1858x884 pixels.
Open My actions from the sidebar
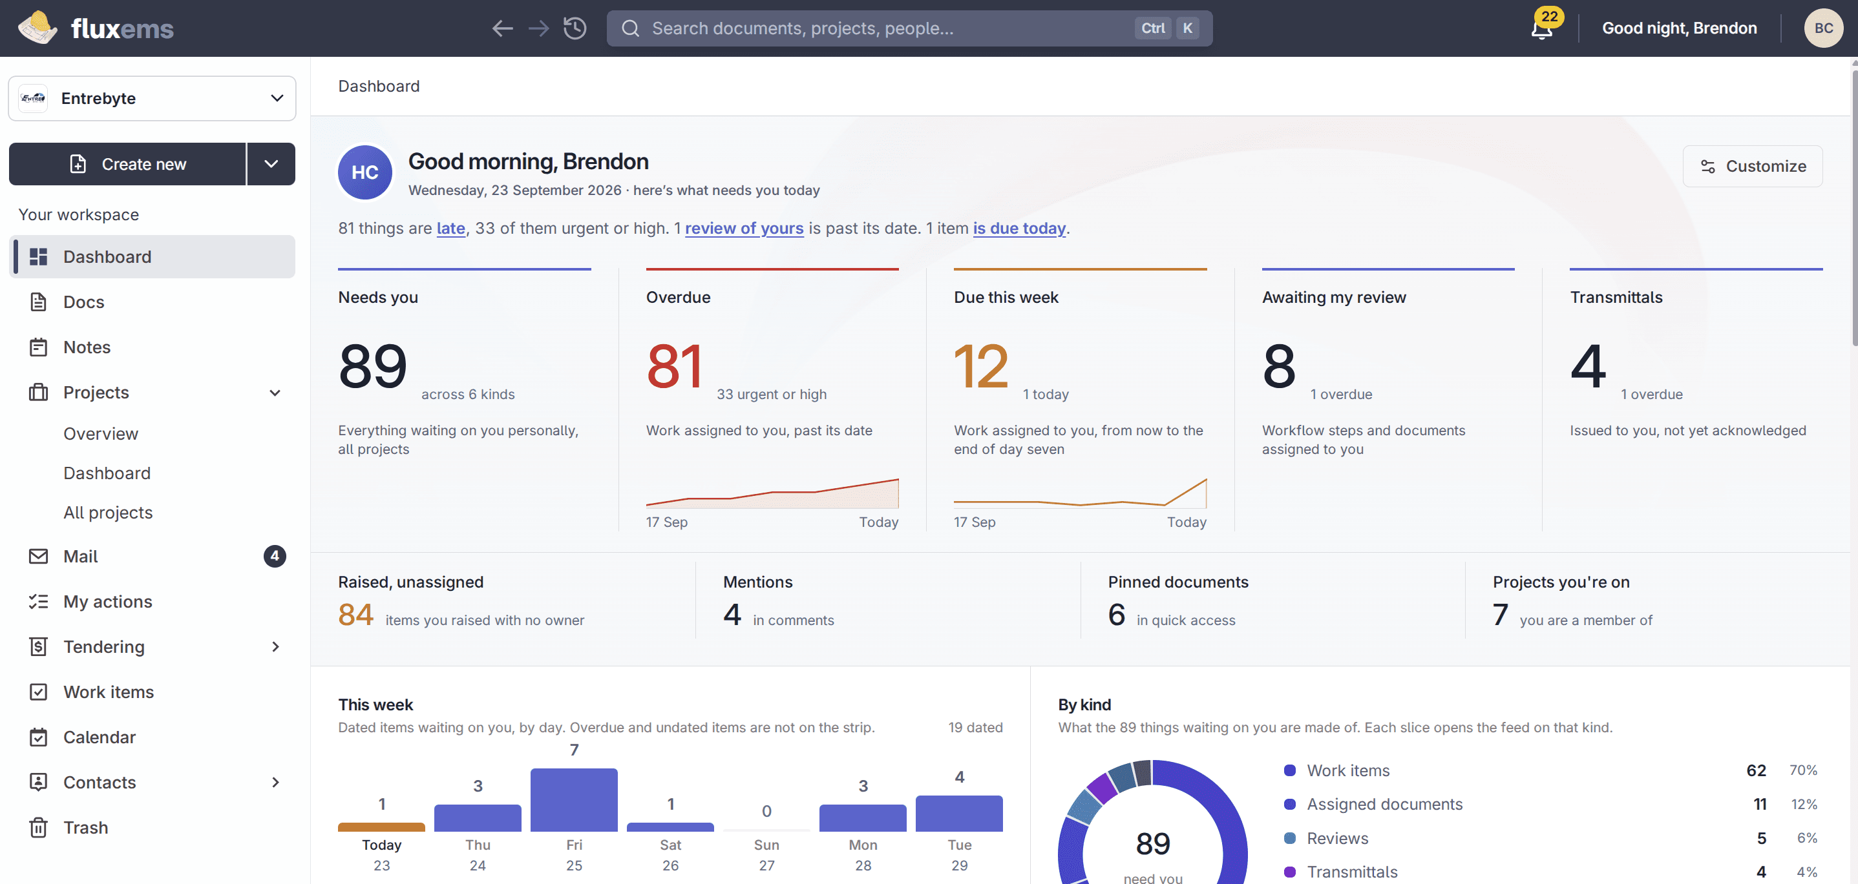pyautogui.click(x=152, y=602)
